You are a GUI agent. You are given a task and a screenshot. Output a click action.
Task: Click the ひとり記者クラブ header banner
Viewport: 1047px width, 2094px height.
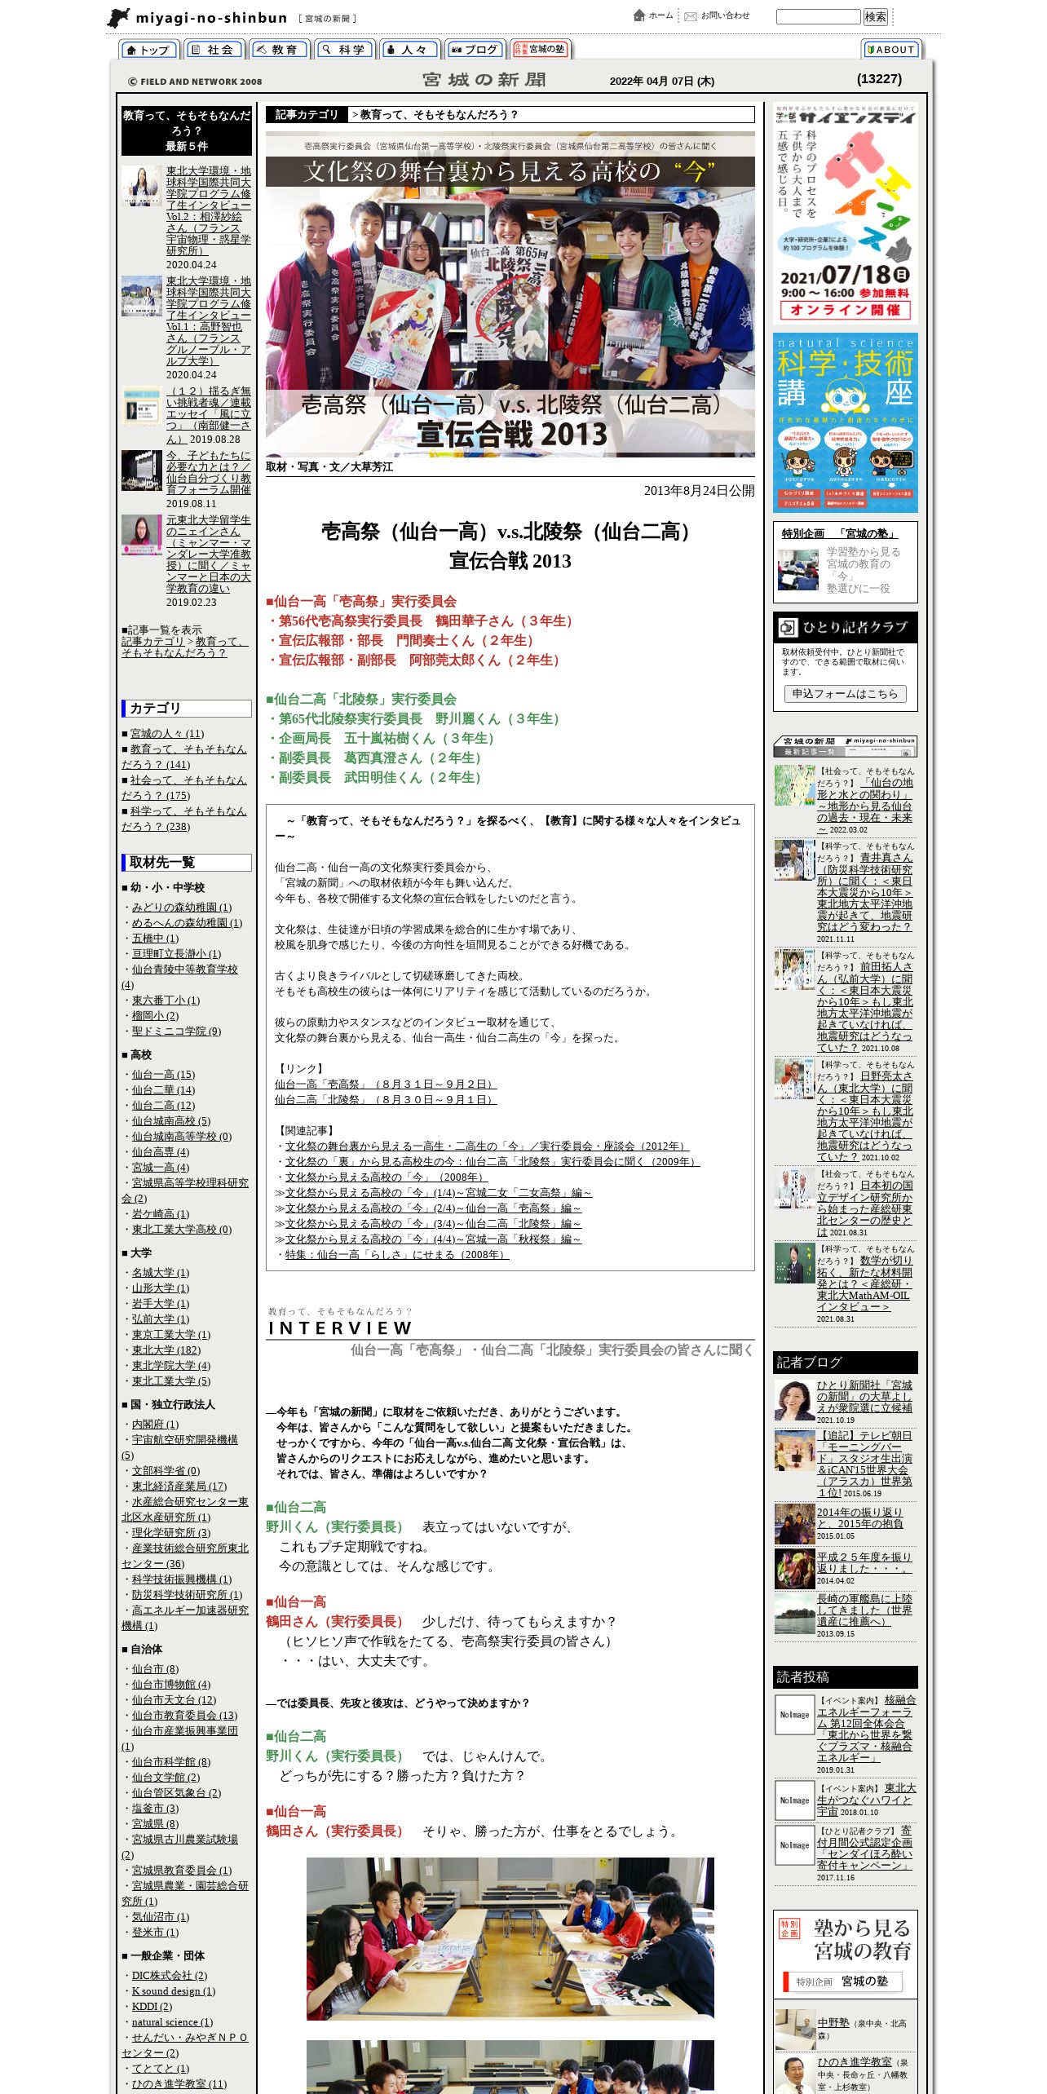pos(845,627)
